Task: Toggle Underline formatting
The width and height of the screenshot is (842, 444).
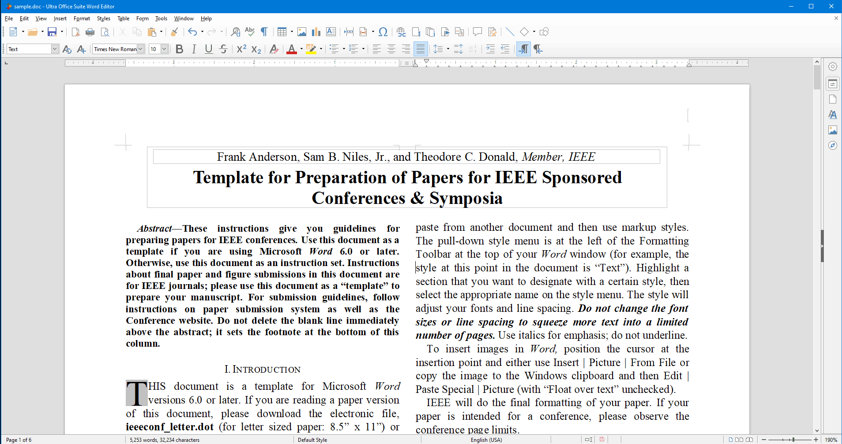Action: [x=209, y=49]
